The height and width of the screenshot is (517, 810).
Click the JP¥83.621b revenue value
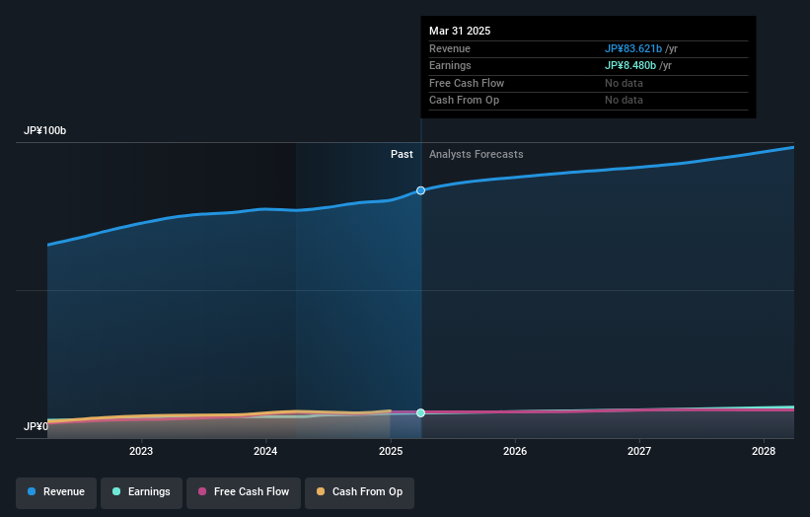click(633, 48)
